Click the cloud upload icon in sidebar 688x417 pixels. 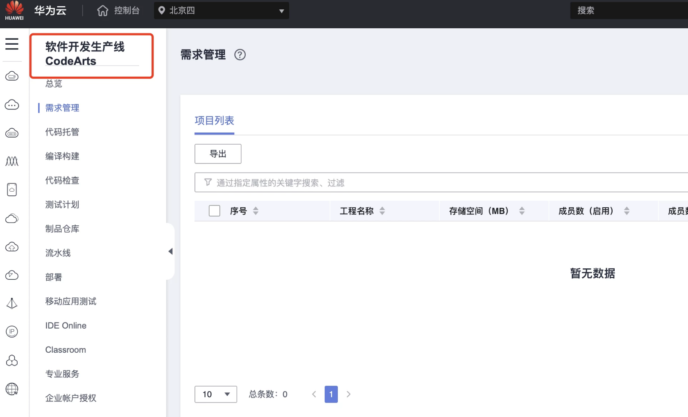12,247
